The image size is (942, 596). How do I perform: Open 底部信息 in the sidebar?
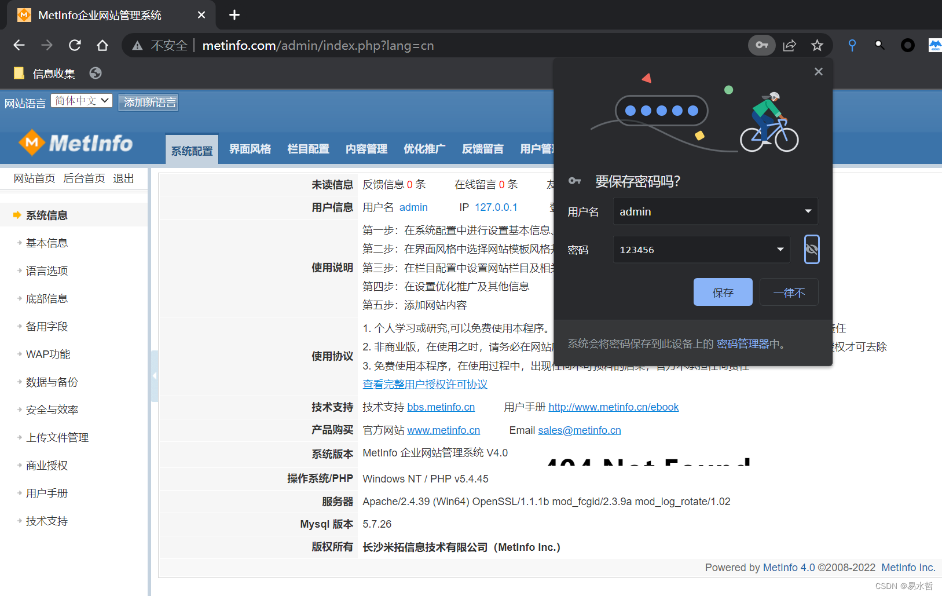click(47, 299)
